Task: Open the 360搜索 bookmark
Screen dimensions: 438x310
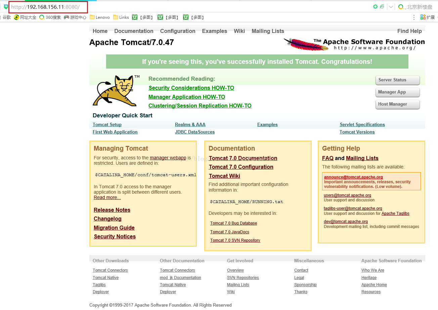Action: click(x=50, y=17)
